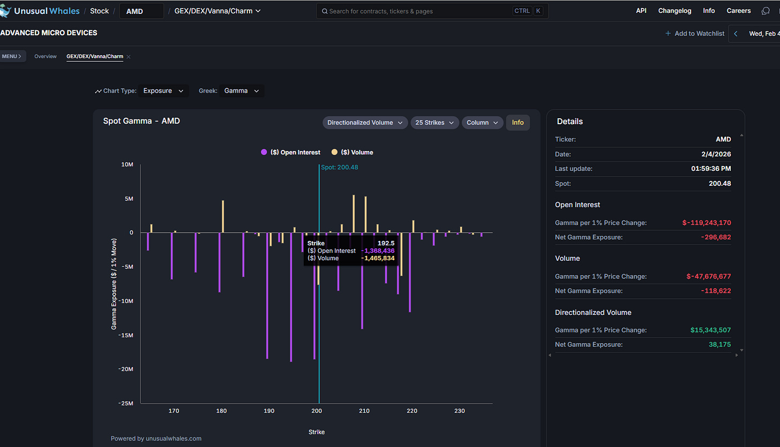
Task: Click the Stock breadcrumb link
Action: point(99,11)
